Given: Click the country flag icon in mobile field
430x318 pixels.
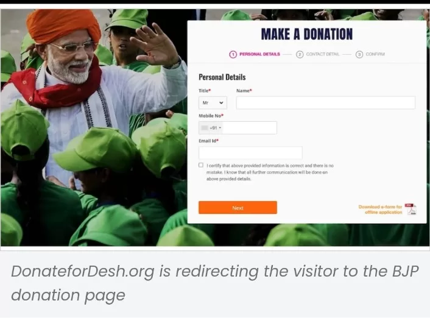Looking at the screenshot, I should (x=205, y=128).
